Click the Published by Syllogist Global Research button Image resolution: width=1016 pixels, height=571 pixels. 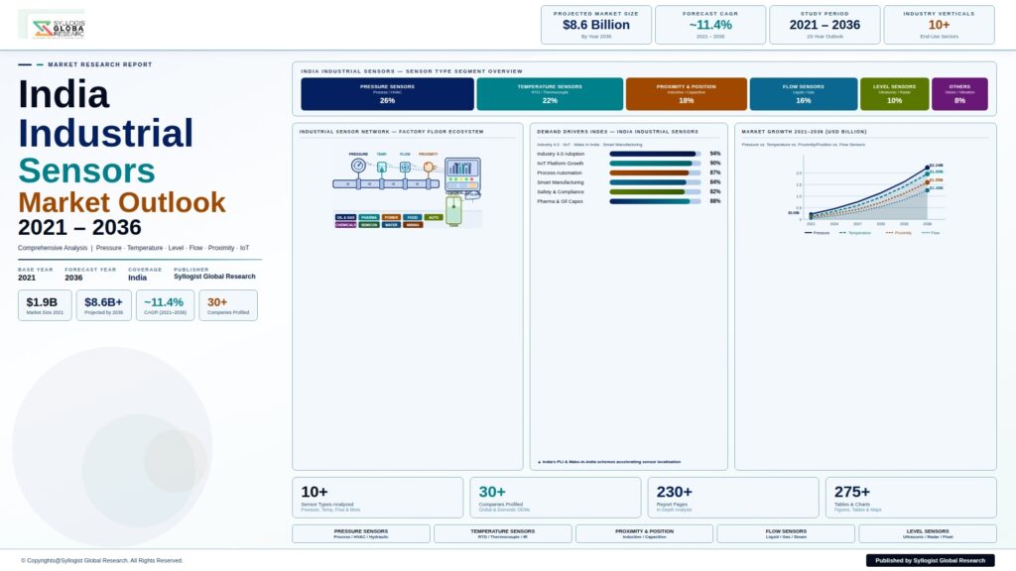pyautogui.click(x=930, y=560)
